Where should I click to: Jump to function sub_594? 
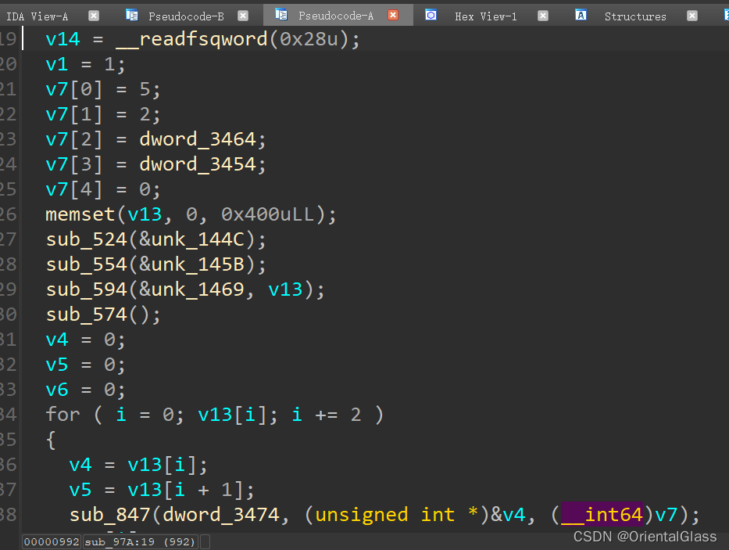click(87, 289)
